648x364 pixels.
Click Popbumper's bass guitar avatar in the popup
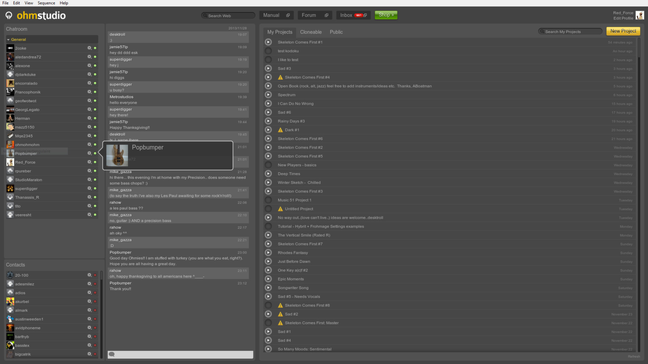[x=117, y=155]
